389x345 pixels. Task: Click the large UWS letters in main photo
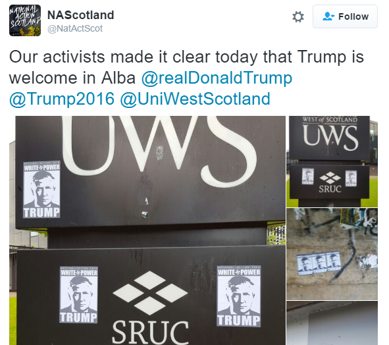pyautogui.click(x=159, y=148)
